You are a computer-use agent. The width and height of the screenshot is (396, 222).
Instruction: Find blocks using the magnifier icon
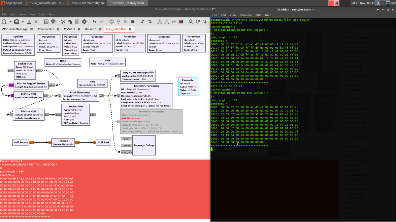[191, 21]
